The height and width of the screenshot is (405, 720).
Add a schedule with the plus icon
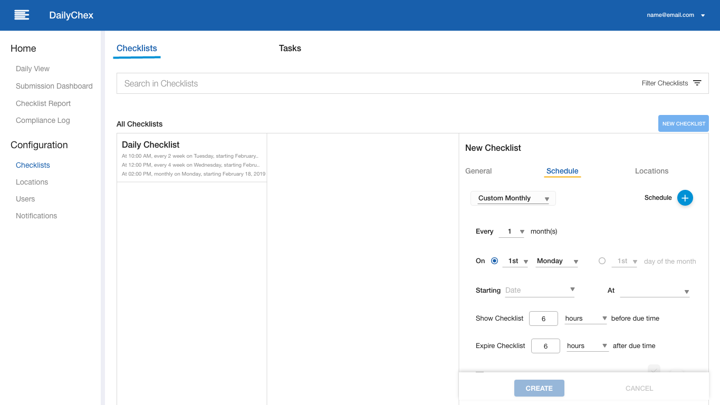pyautogui.click(x=685, y=198)
